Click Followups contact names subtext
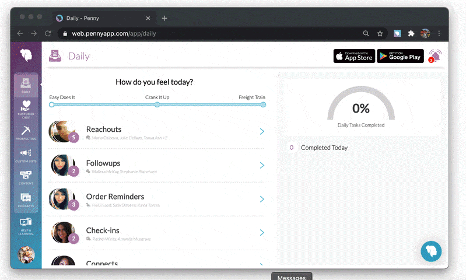Image resolution: width=466 pixels, height=280 pixels. [124, 172]
